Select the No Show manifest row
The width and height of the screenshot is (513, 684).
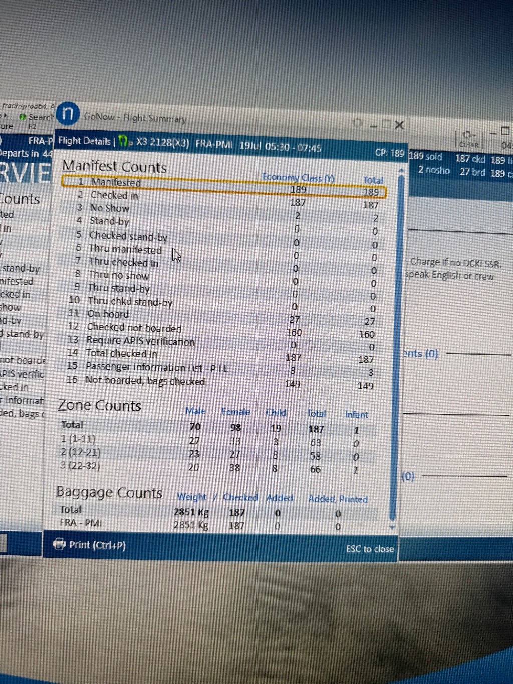(x=109, y=208)
